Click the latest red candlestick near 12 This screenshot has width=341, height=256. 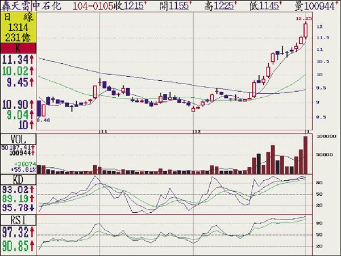click(306, 30)
